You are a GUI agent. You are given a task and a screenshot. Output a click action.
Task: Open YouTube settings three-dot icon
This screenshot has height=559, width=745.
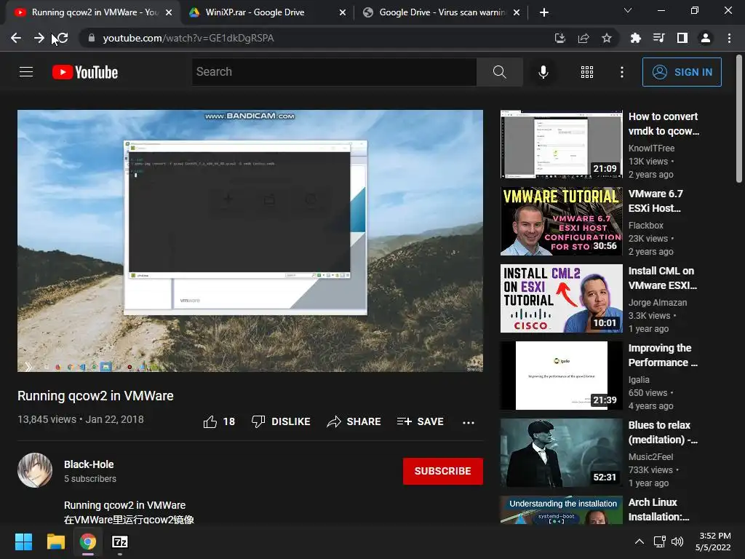point(622,72)
